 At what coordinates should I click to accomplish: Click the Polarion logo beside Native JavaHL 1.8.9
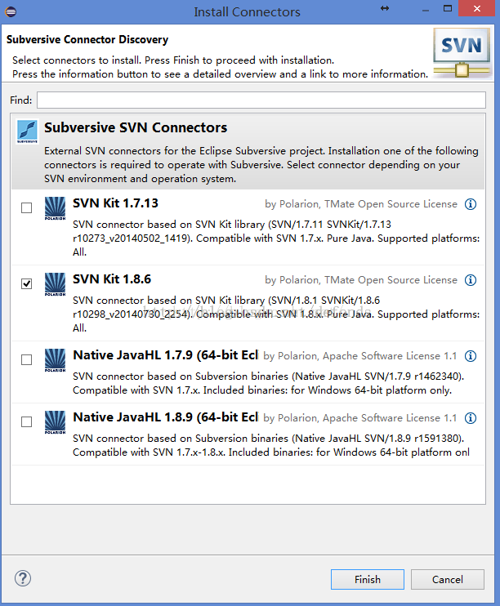point(55,422)
